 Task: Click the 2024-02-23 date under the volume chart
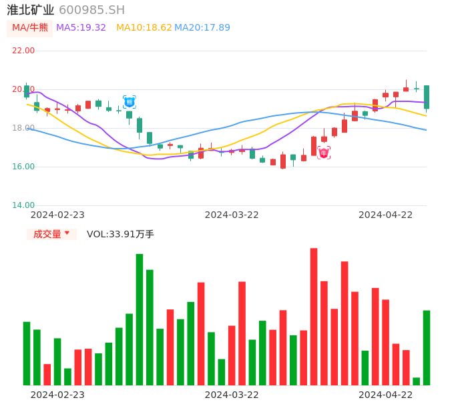tap(57, 395)
